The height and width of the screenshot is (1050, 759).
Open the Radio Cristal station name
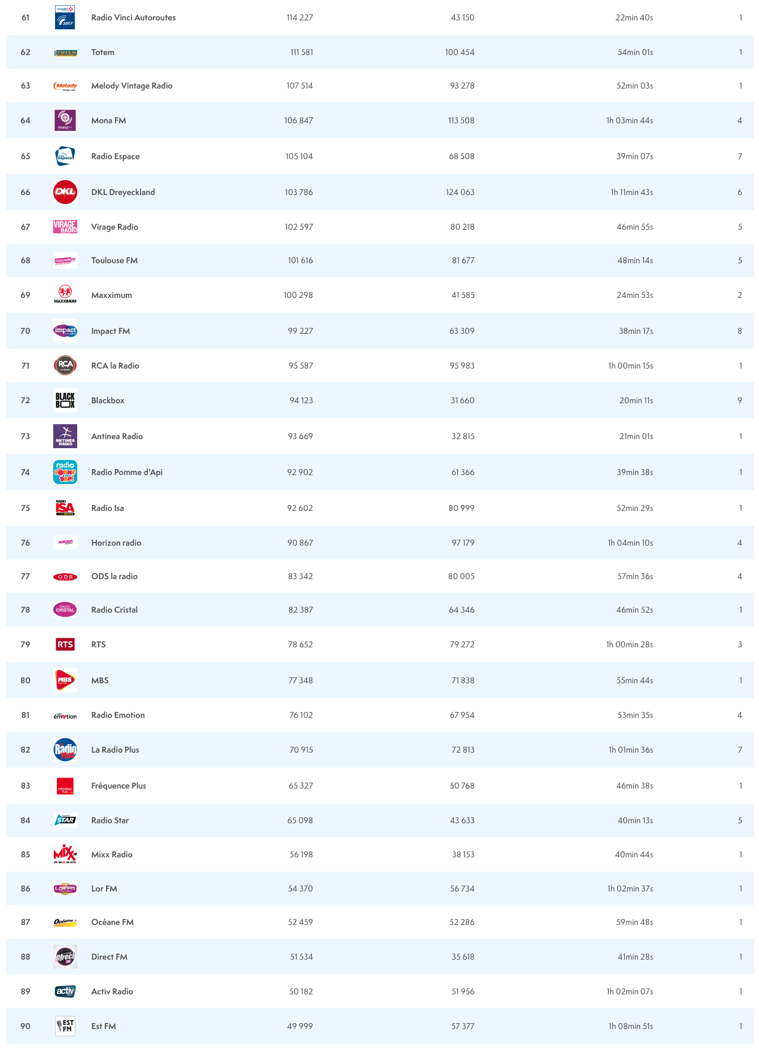coord(114,610)
